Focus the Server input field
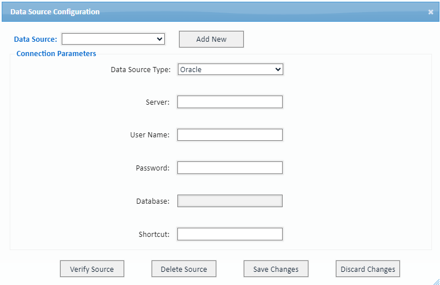Screen dimensions: 440x285 click(230, 102)
